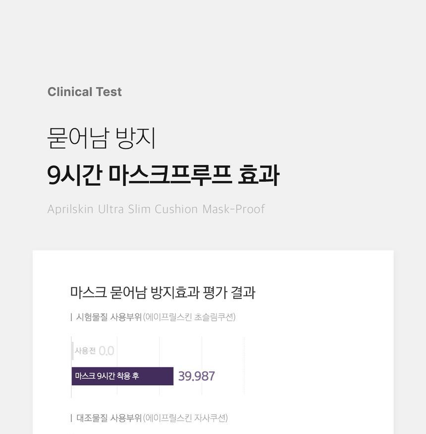Click the "사용전" bar label
This screenshot has width=426, height=434.
[85, 351]
